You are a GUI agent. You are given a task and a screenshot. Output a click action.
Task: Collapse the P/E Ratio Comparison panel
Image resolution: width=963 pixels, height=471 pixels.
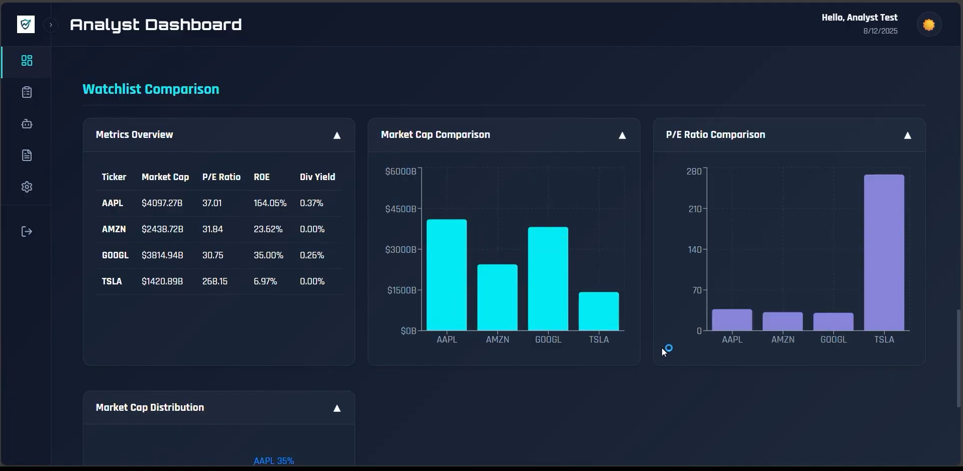pos(907,135)
